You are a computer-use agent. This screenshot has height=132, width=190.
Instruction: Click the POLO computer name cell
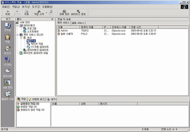coord(84,34)
